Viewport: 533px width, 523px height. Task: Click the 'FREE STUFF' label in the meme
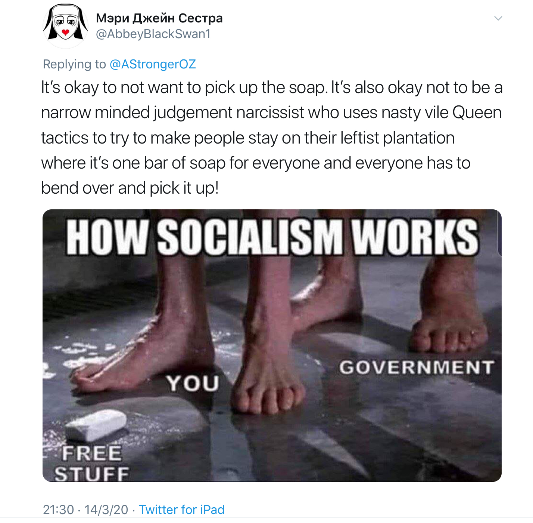(92, 464)
